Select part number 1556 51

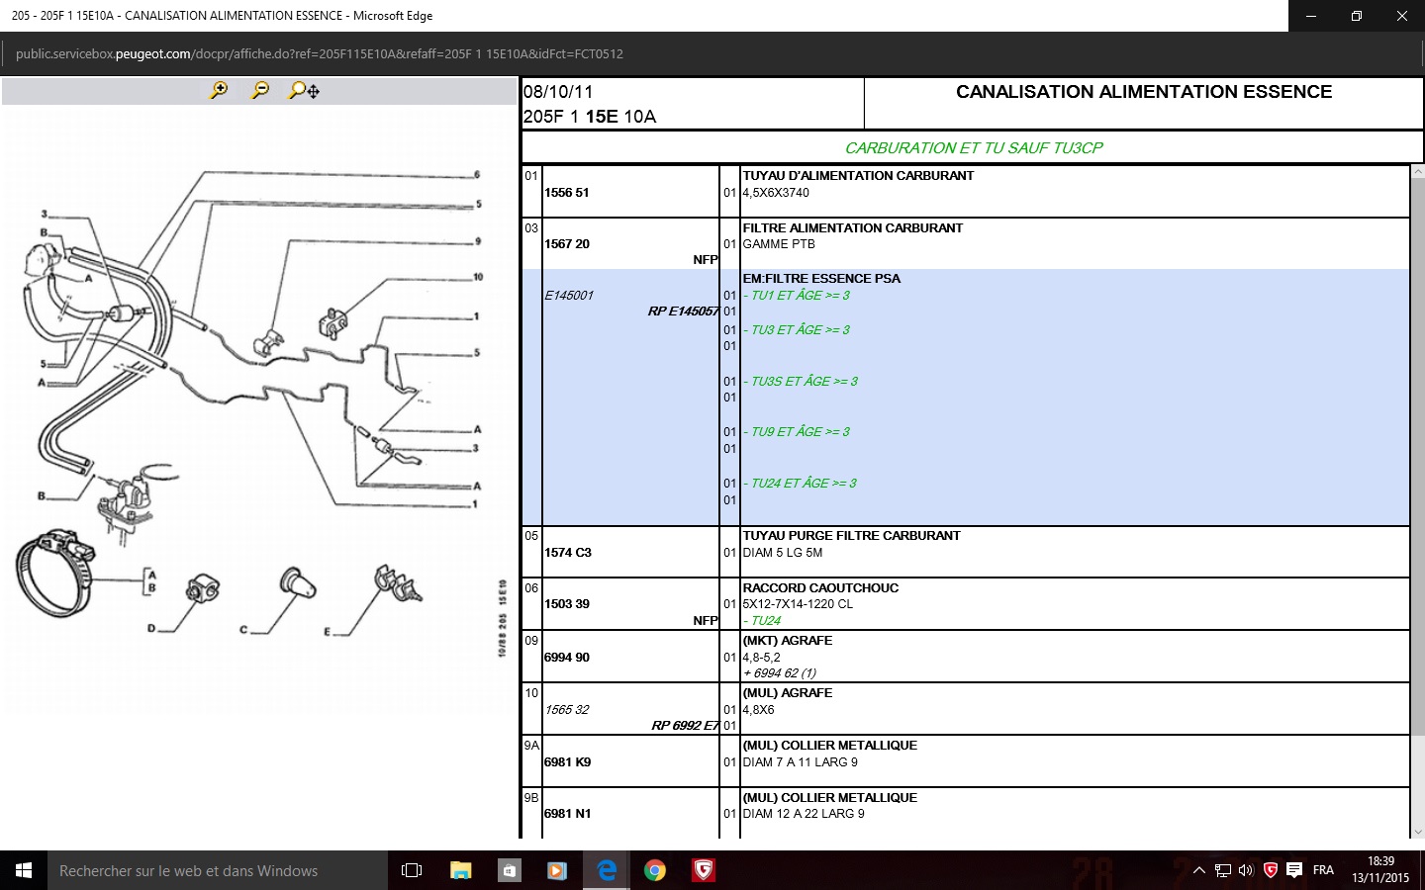coord(567,193)
